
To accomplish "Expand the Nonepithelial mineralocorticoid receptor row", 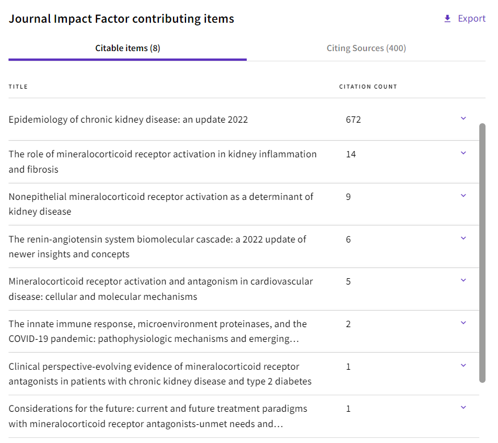I will pyautogui.click(x=463, y=196).
